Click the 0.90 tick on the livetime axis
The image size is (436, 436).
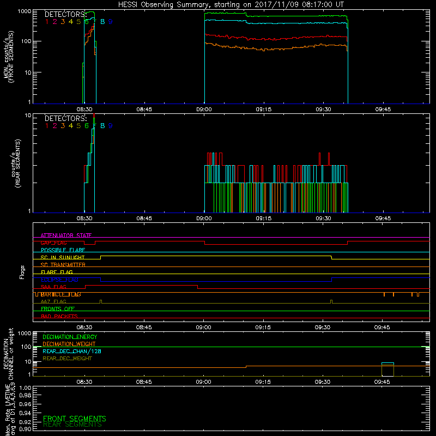click(x=25, y=429)
